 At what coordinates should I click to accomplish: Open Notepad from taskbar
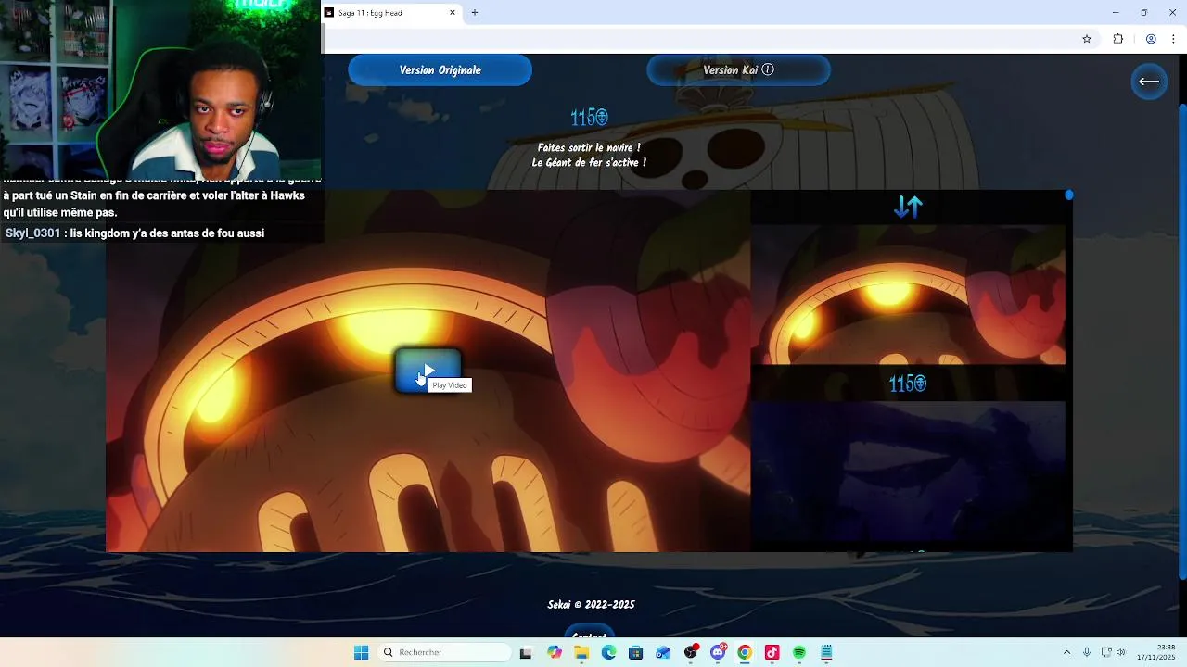point(826,652)
